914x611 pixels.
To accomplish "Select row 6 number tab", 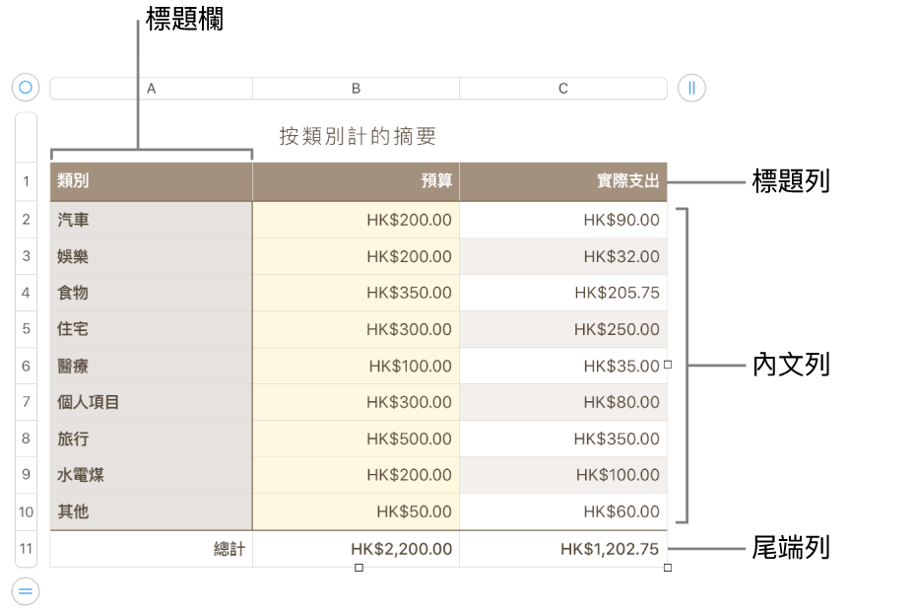I will coord(27,366).
